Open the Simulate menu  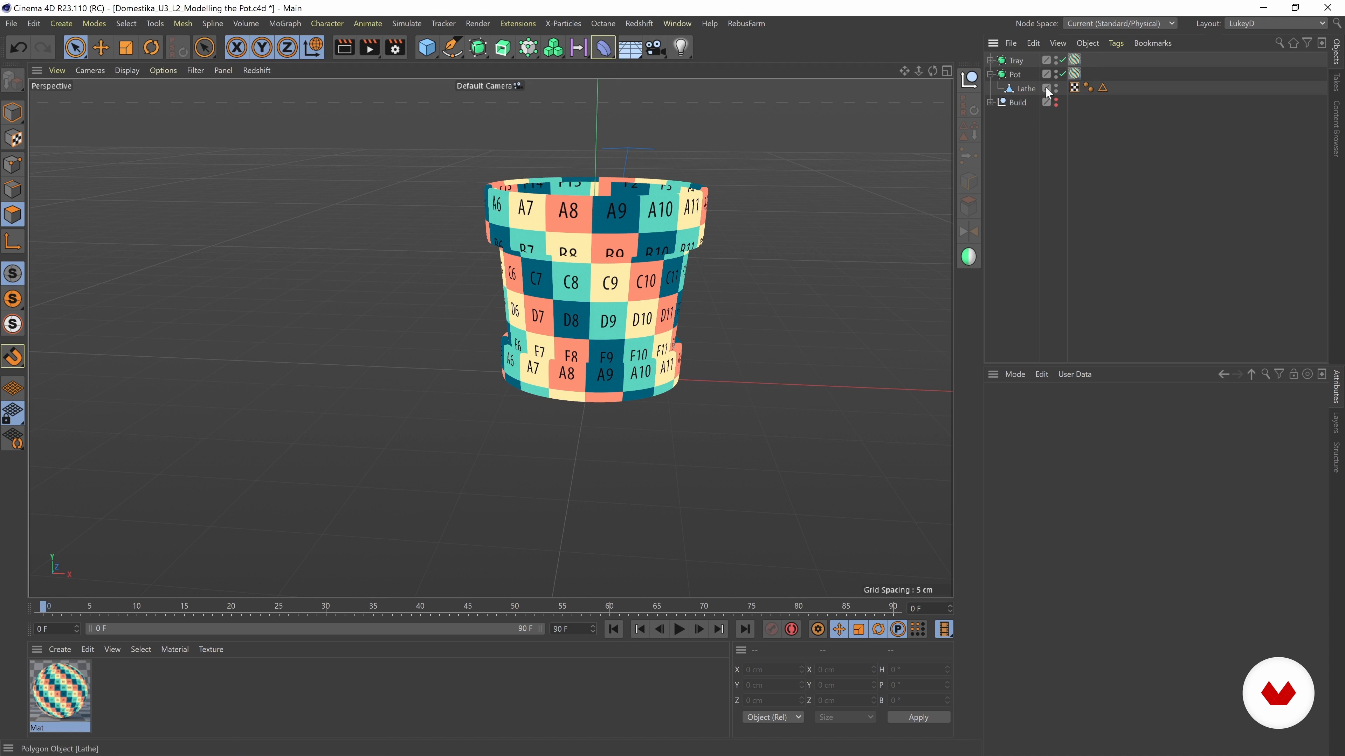407,23
